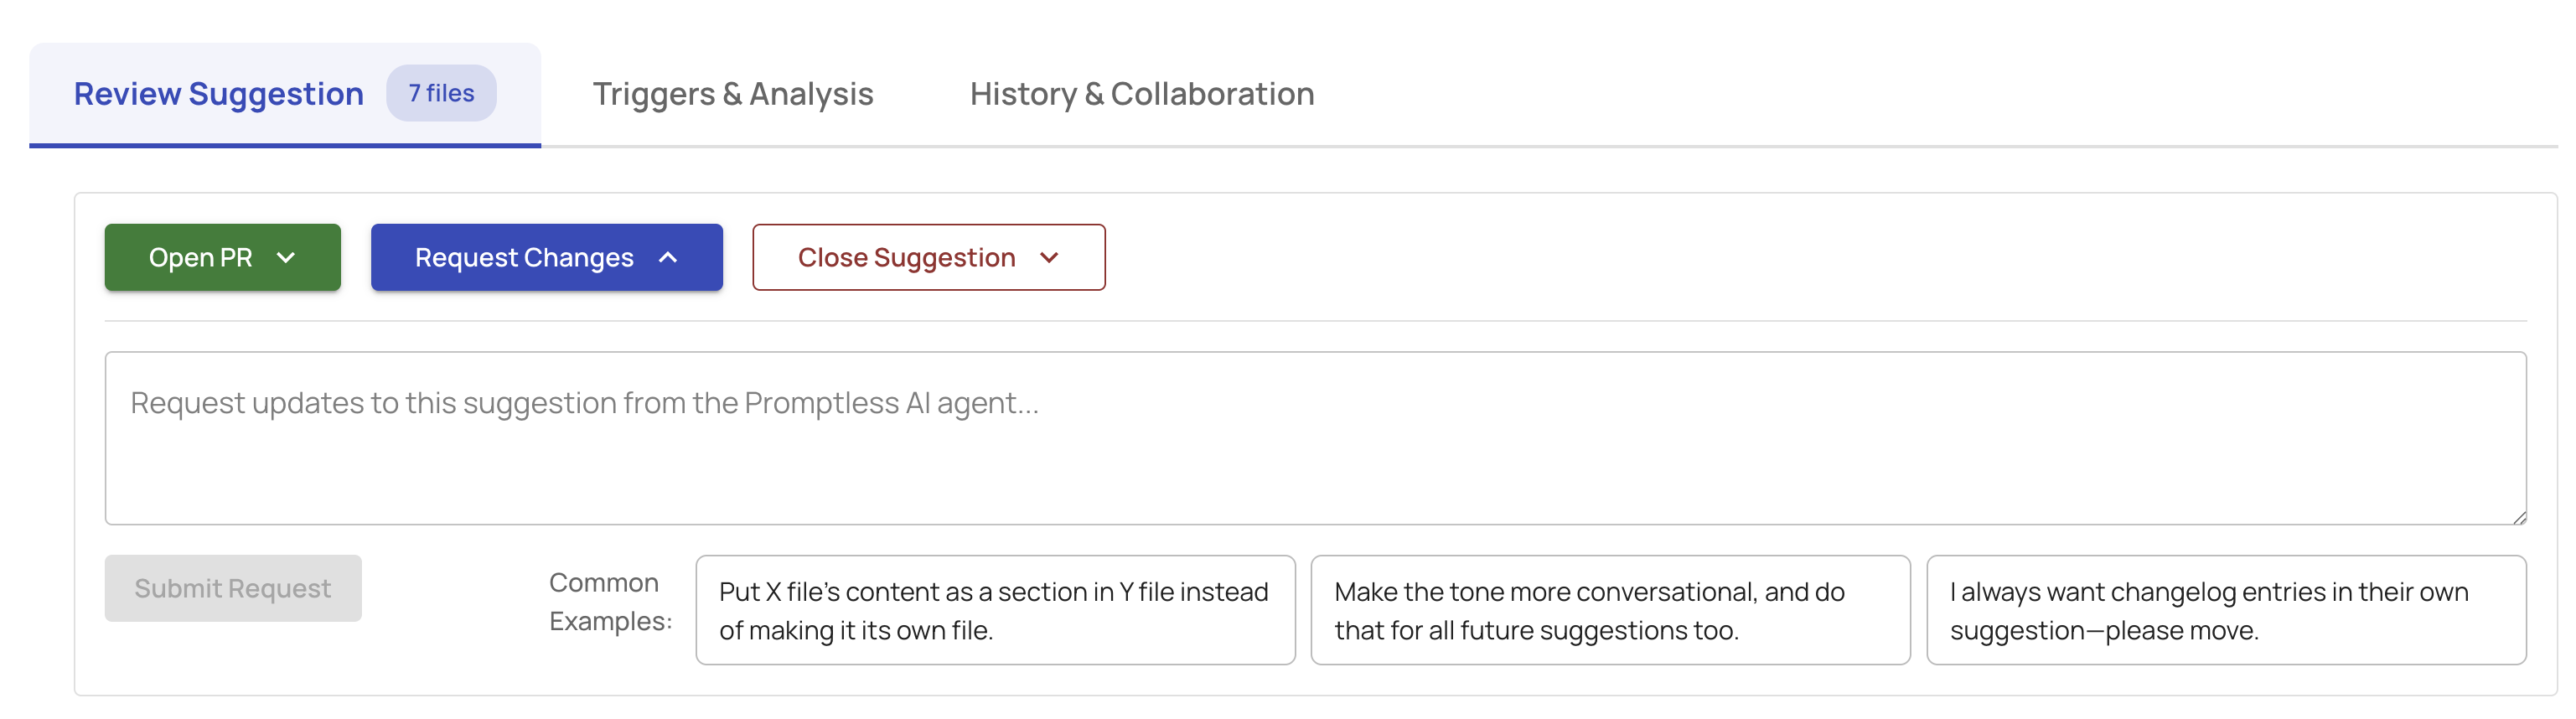The height and width of the screenshot is (719, 2576).
Task: Open the History & Collaboration tab
Action: pos(1141,94)
